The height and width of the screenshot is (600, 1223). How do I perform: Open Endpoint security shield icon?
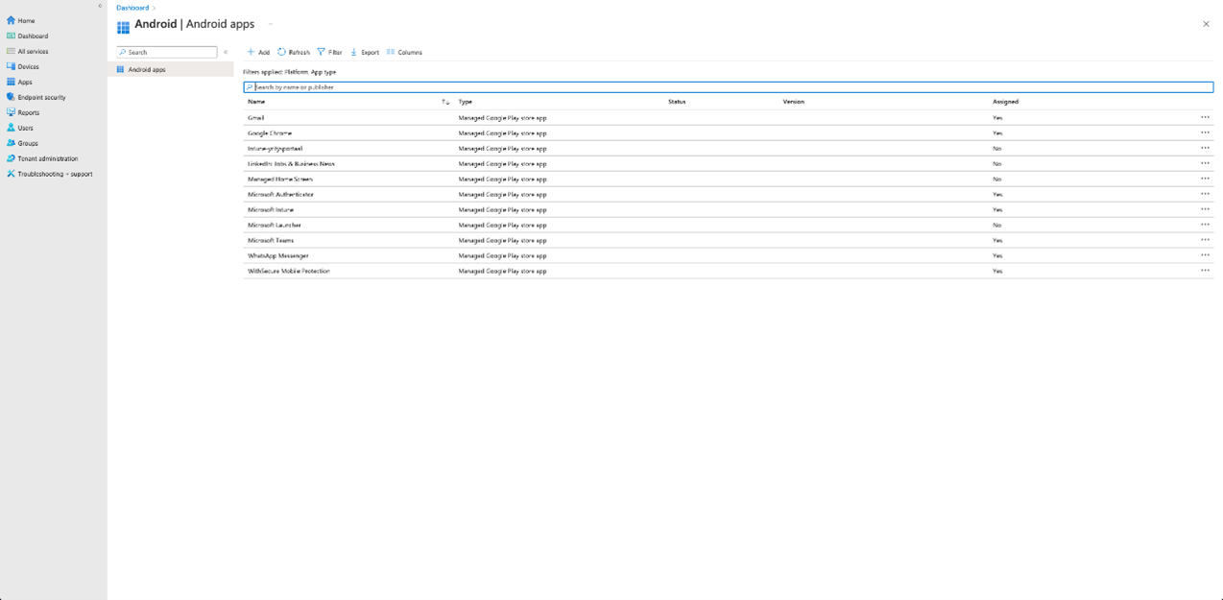coord(11,97)
